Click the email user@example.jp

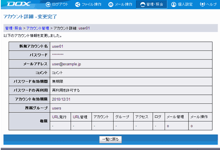tap(66, 64)
